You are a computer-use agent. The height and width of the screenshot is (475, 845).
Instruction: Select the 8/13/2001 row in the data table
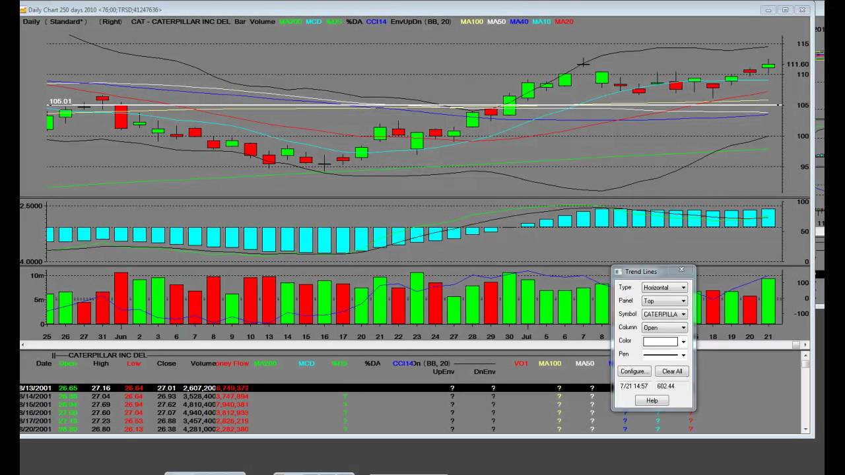pyautogui.click(x=411, y=388)
